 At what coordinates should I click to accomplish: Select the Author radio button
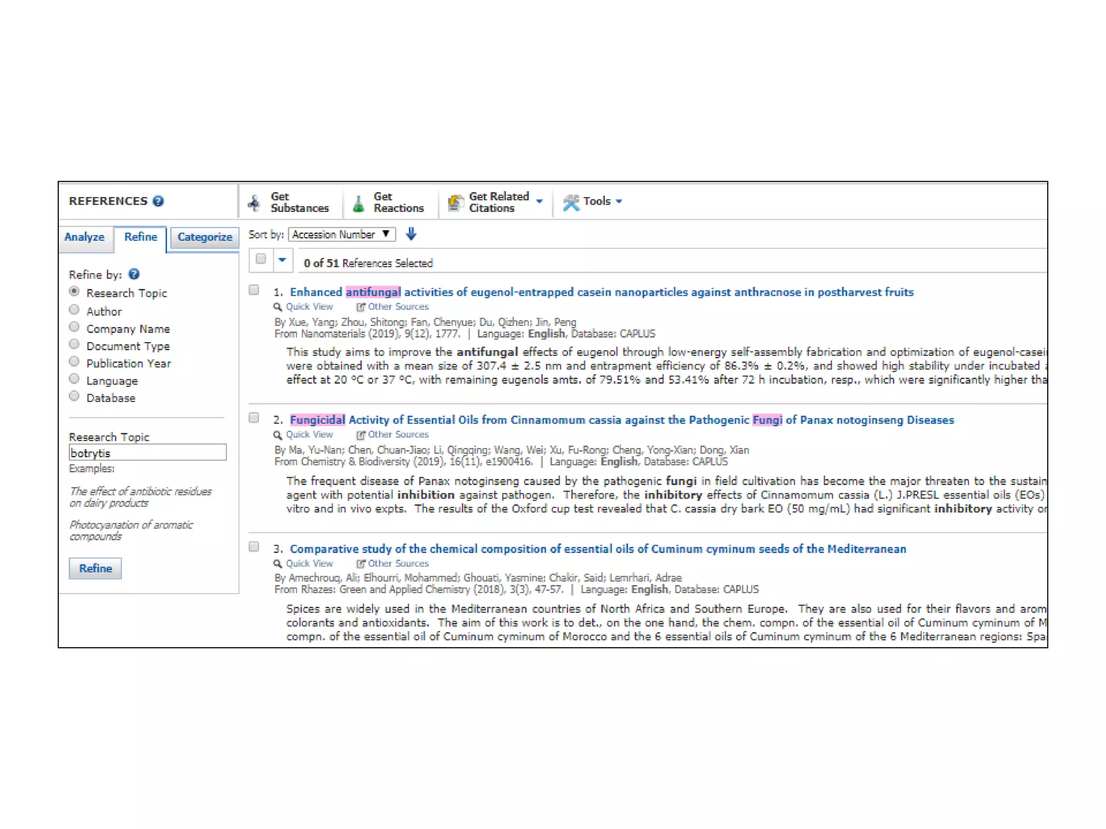[x=75, y=310]
